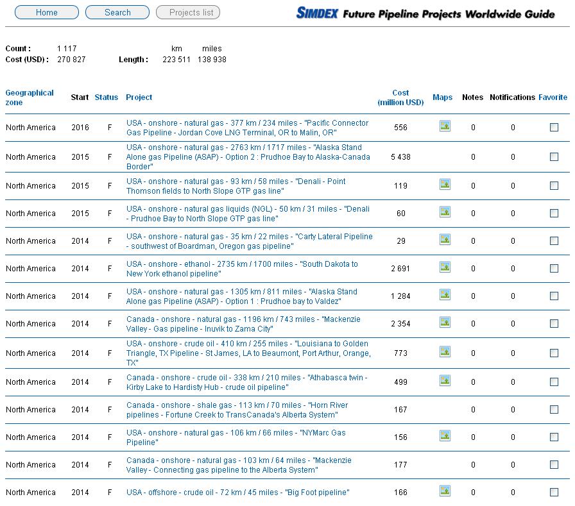Open ASAP Option 2 Prudhoe Bay project
This screenshot has height=506, width=575.
coord(248,157)
